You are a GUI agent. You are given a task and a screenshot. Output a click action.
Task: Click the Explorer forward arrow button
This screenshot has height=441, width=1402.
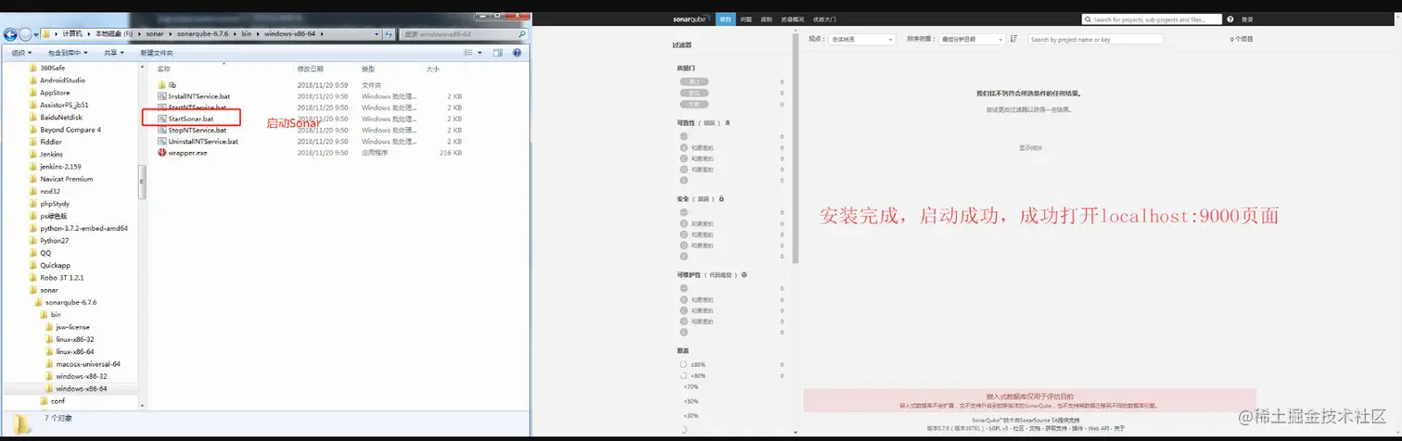pyautogui.click(x=24, y=34)
